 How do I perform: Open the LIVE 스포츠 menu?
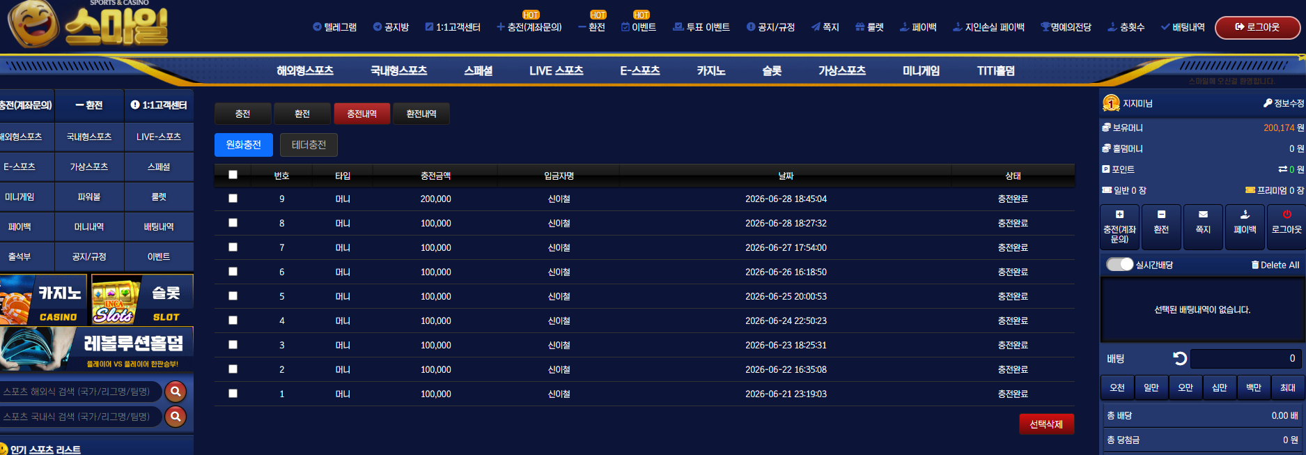[556, 70]
